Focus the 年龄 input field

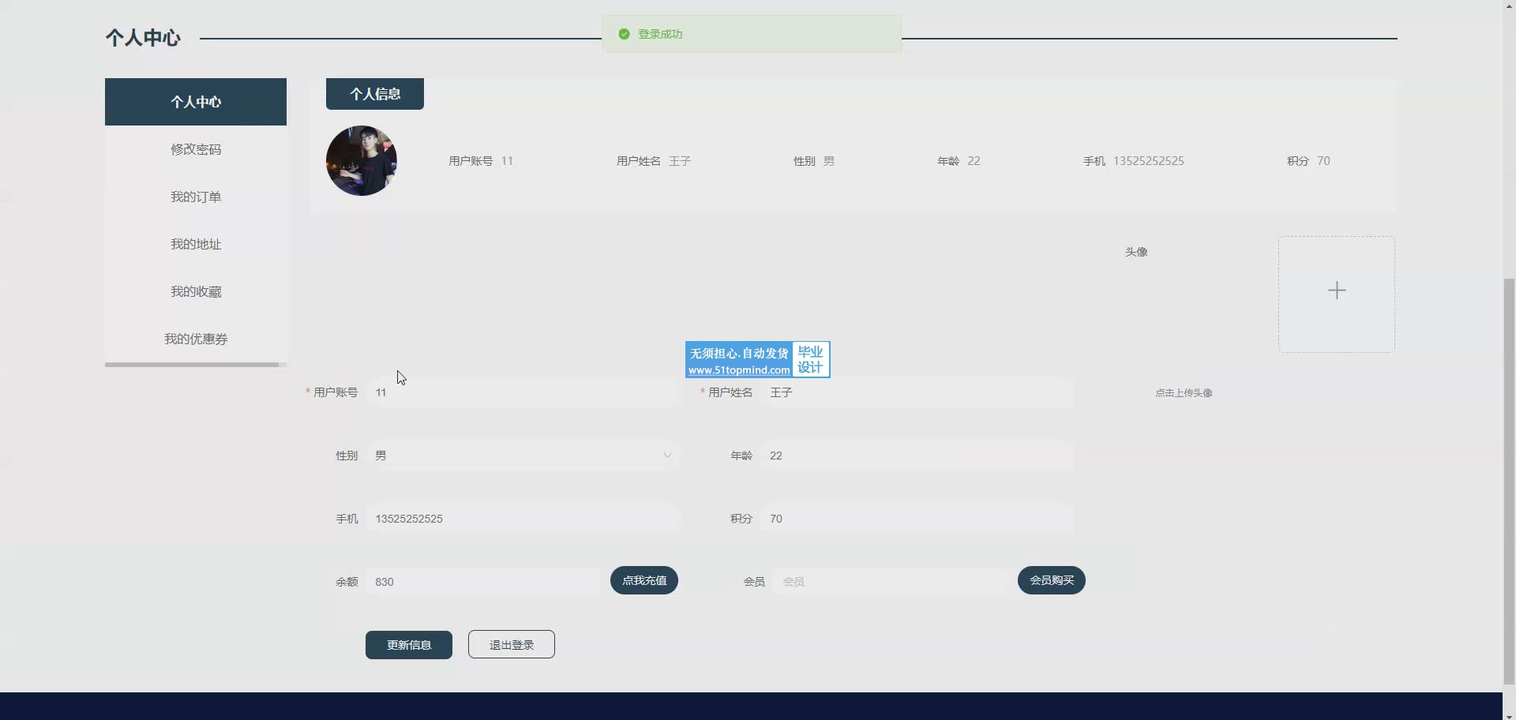click(x=917, y=456)
